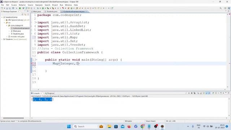Open the Refactor menu
The width and height of the screenshot is (231, 130).
point(22,5)
